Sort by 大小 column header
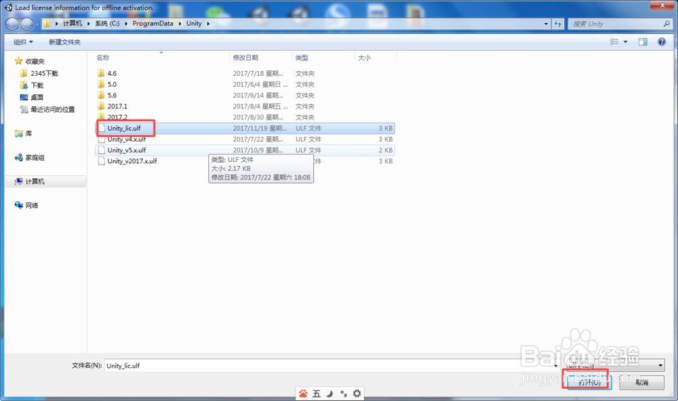Viewport: 678px width, 401px height. (x=364, y=58)
